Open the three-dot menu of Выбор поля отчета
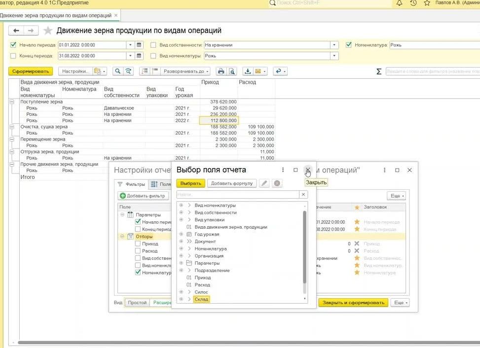 coord(283,170)
